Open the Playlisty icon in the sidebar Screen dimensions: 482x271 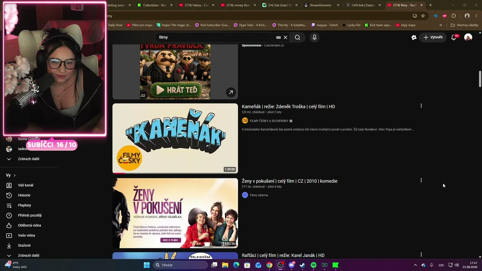pos(9,206)
